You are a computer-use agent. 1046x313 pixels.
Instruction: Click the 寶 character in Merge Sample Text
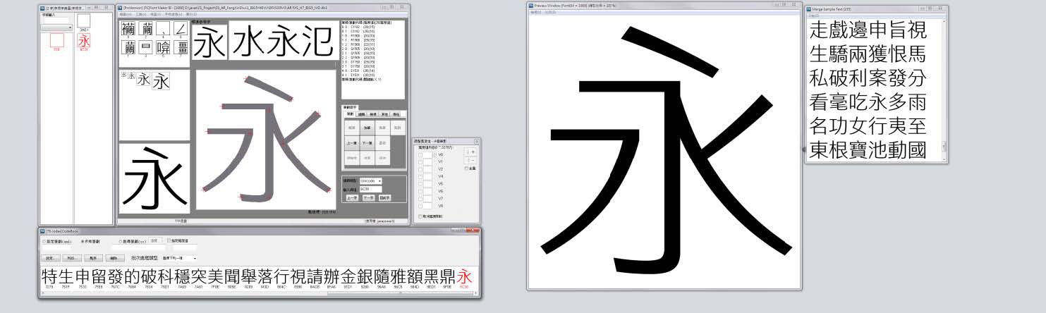tap(868, 149)
